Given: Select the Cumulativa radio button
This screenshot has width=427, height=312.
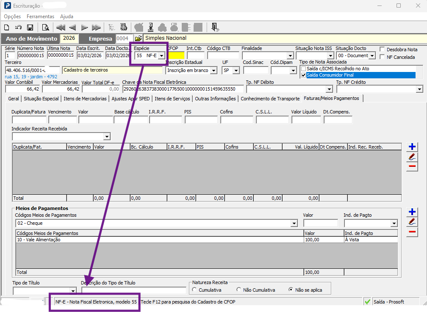Looking at the screenshot, I should (194, 290).
